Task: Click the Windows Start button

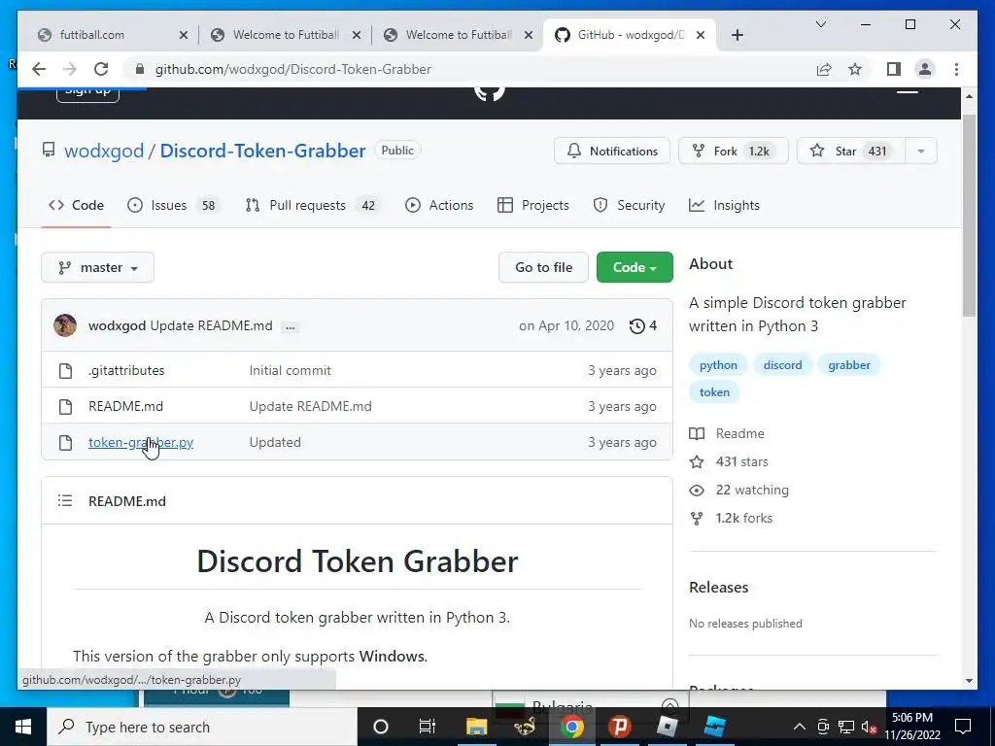Action: (x=23, y=727)
